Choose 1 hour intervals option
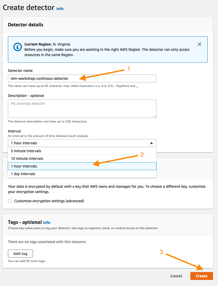The width and height of the screenshot is (218, 286). point(82,166)
